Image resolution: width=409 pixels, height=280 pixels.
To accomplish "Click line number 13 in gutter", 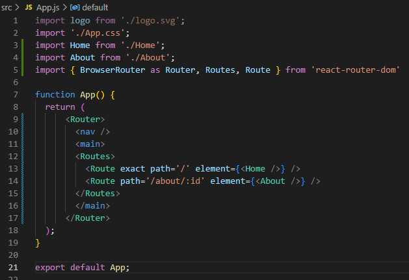I will pyautogui.click(x=13, y=169).
